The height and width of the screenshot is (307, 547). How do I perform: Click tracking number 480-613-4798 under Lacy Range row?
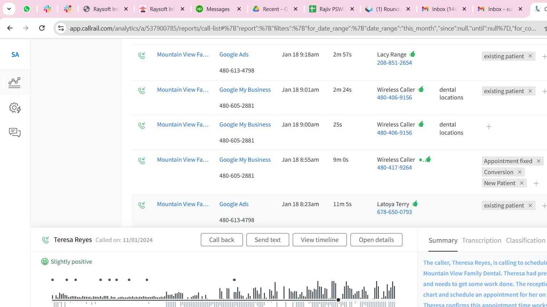[237, 70]
